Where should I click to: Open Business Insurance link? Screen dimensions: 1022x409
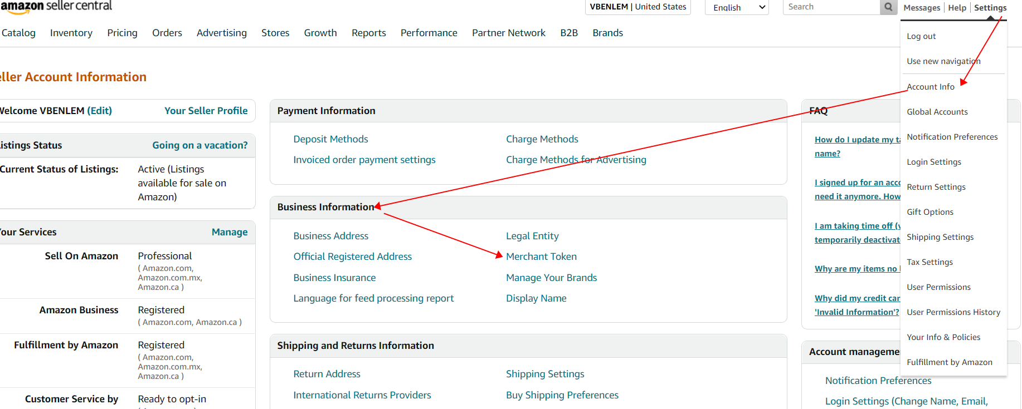pyautogui.click(x=335, y=278)
